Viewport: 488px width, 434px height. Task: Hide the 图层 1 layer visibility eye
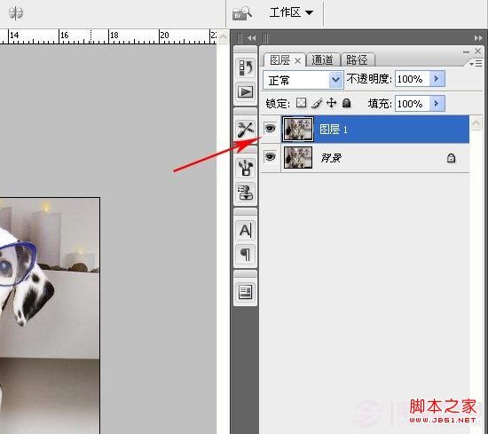[270, 129]
